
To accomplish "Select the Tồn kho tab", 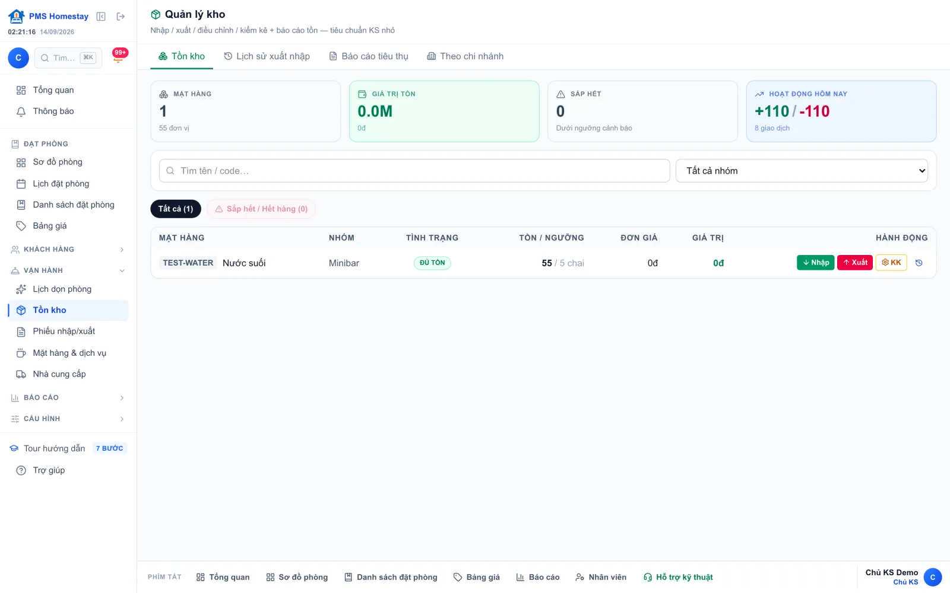I will (x=182, y=56).
